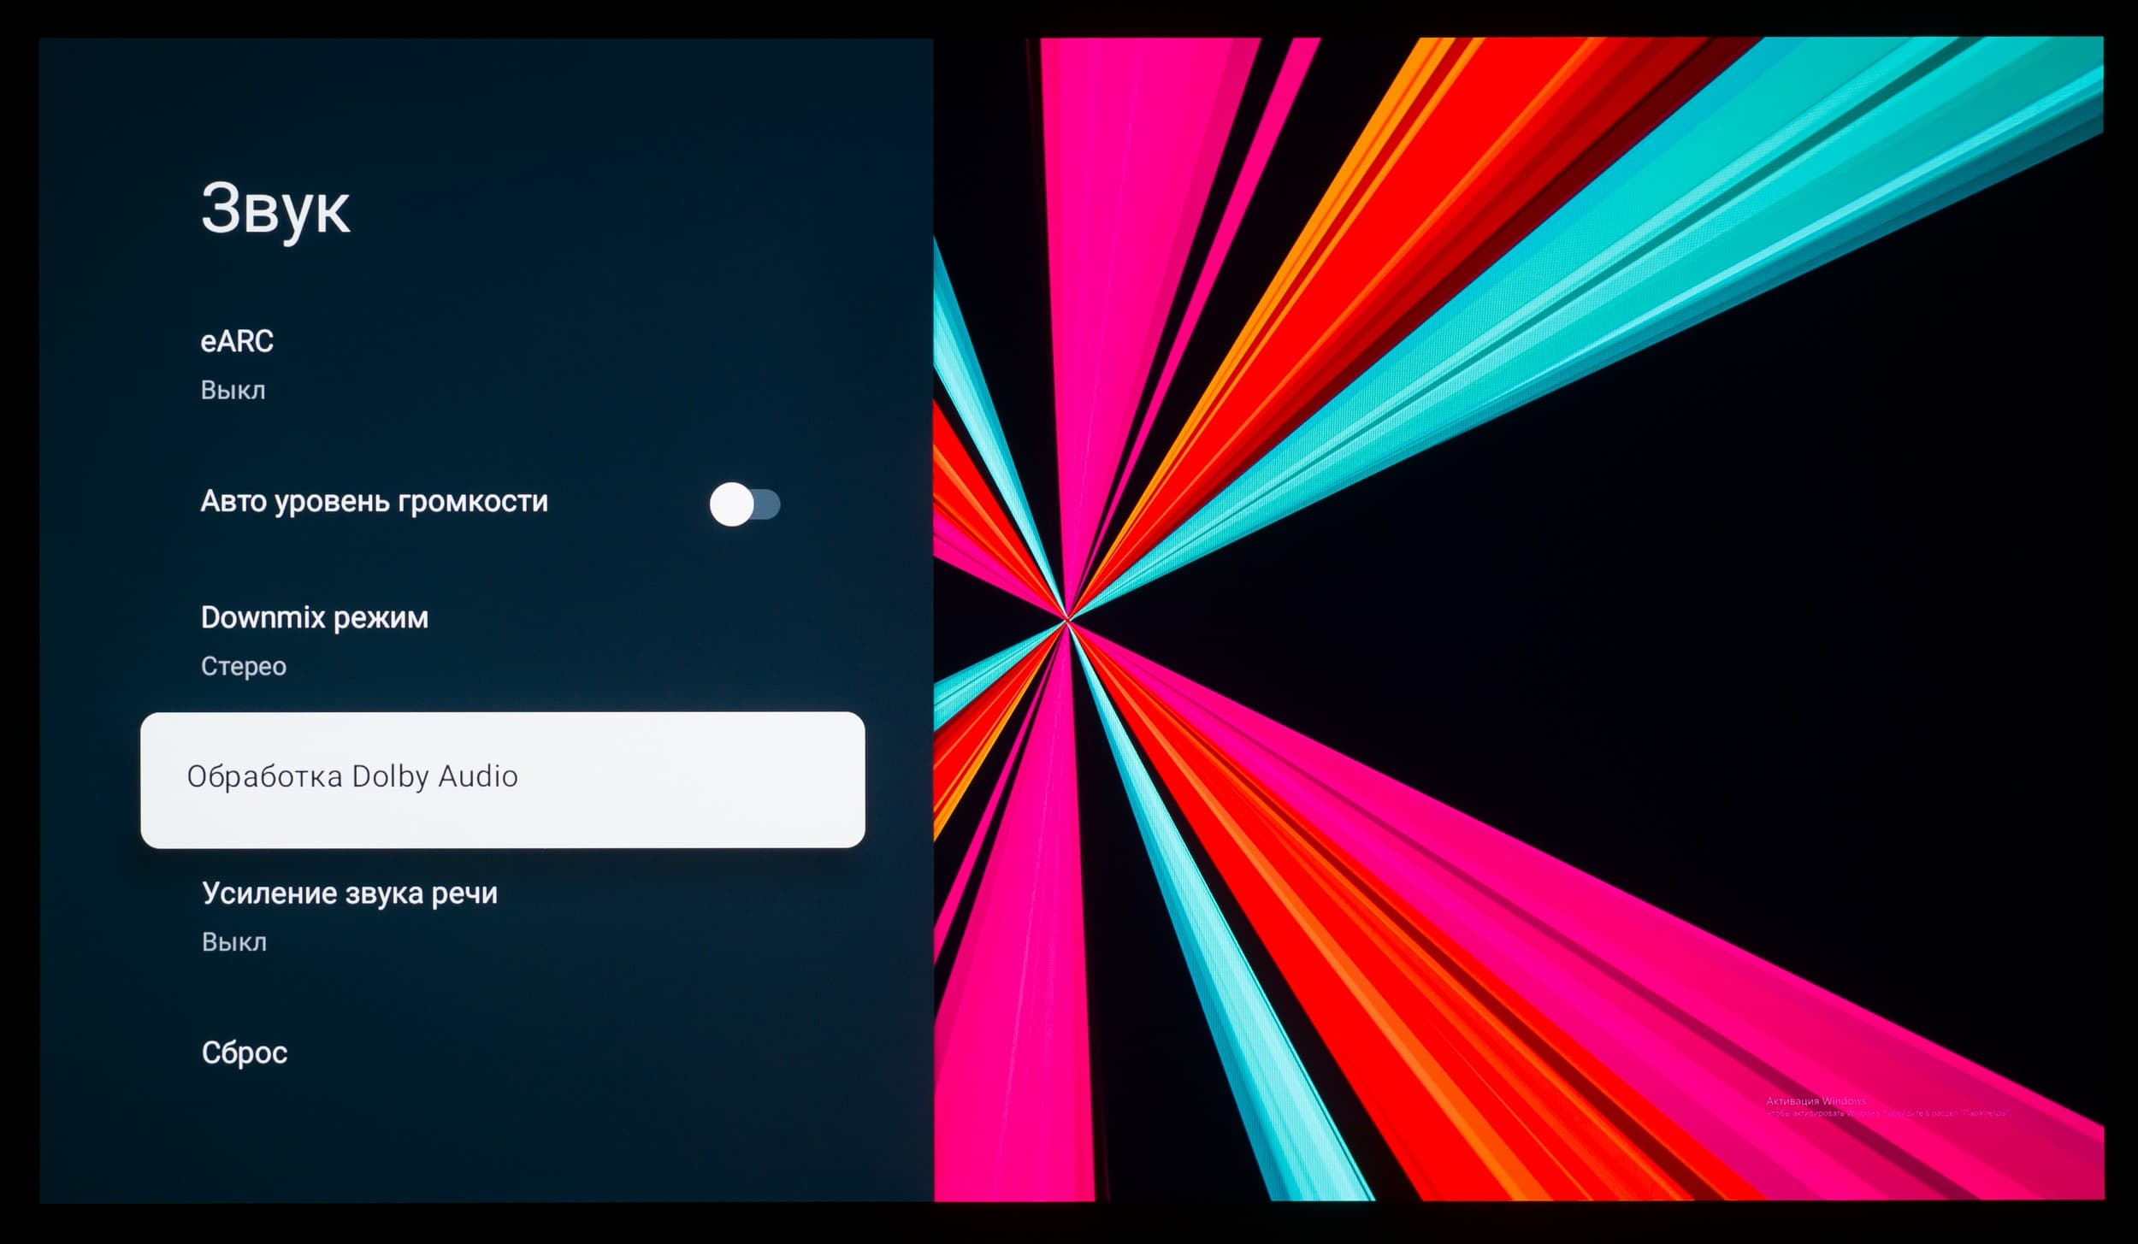Click the Активация Windows watermark text
The height and width of the screenshot is (1244, 2138).
1815,1101
